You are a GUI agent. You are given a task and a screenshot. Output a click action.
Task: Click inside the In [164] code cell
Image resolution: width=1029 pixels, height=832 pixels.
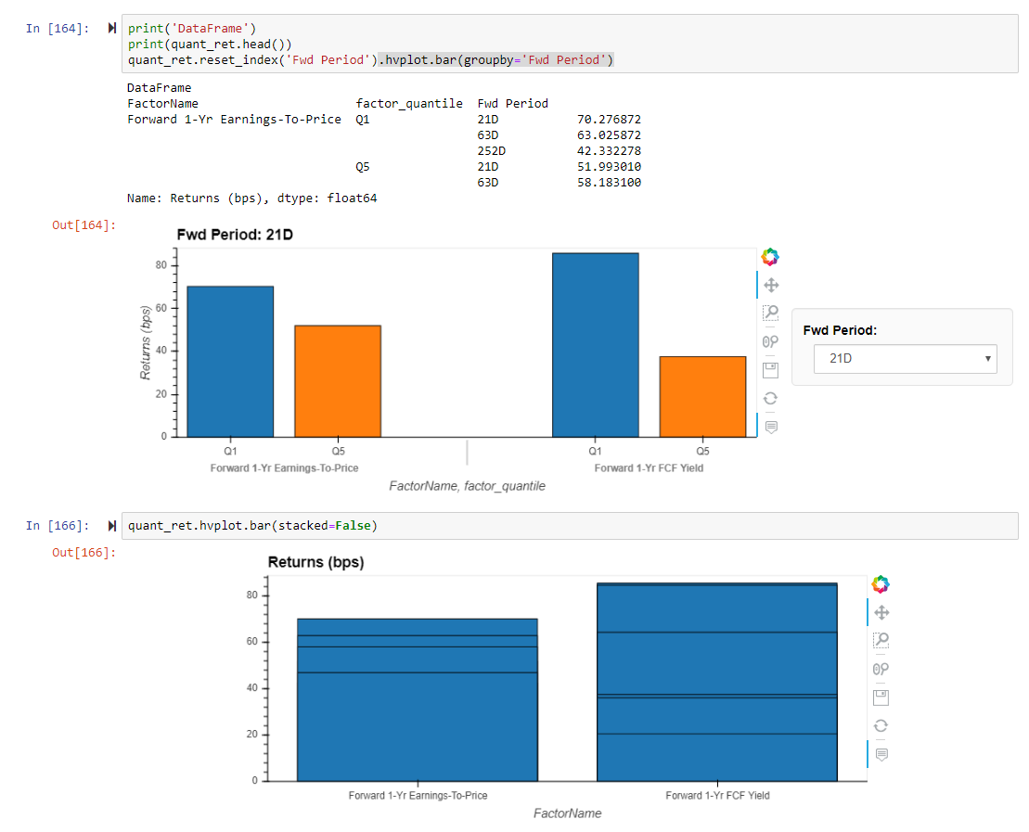point(570,44)
